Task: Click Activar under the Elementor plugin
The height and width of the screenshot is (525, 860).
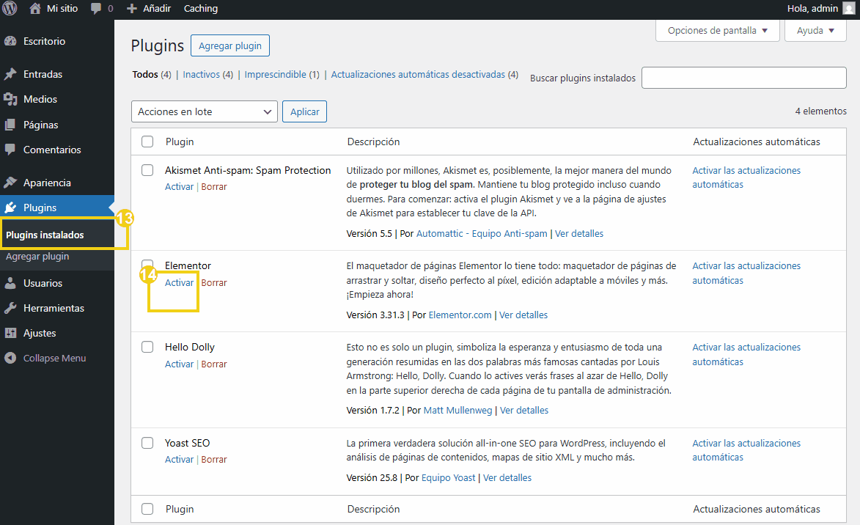Action: click(x=179, y=283)
